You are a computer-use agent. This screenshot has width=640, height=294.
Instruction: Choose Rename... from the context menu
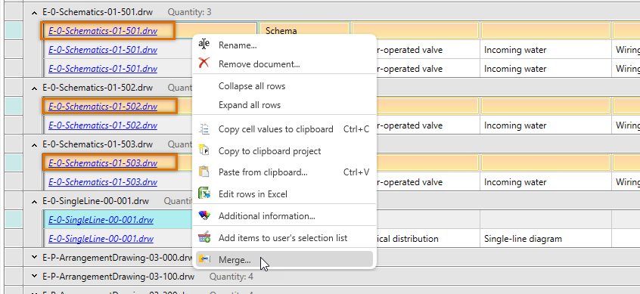(284, 45)
